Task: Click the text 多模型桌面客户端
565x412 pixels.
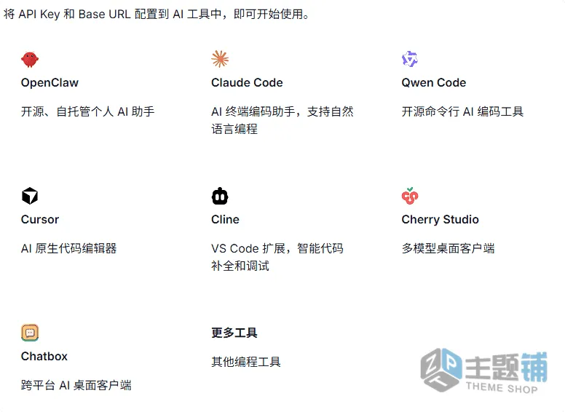Action: tap(448, 248)
